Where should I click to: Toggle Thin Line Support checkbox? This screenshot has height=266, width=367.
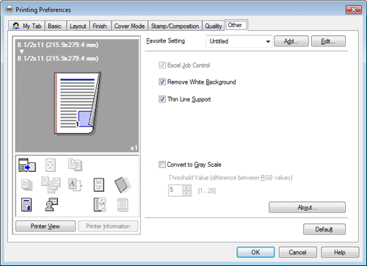[x=162, y=99]
